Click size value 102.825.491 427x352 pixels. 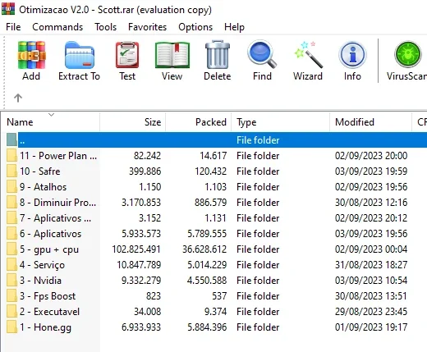click(x=136, y=249)
